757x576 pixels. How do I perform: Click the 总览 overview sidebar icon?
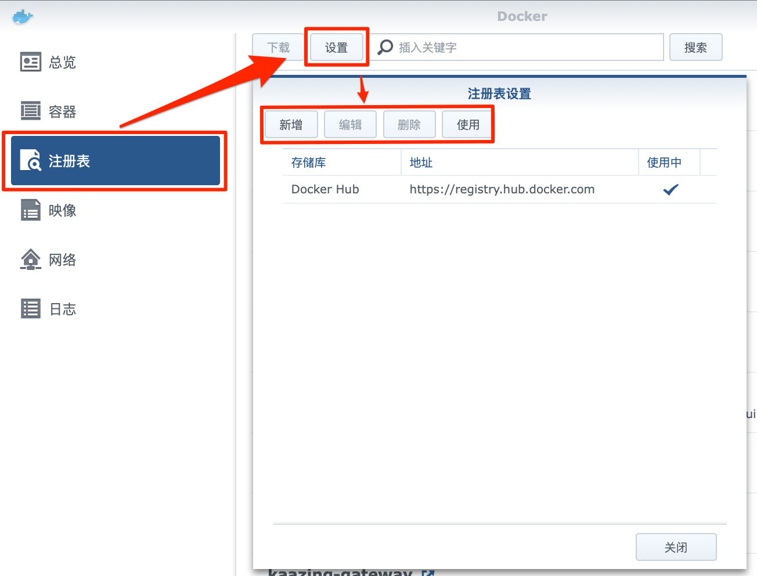(x=31, y=62)
